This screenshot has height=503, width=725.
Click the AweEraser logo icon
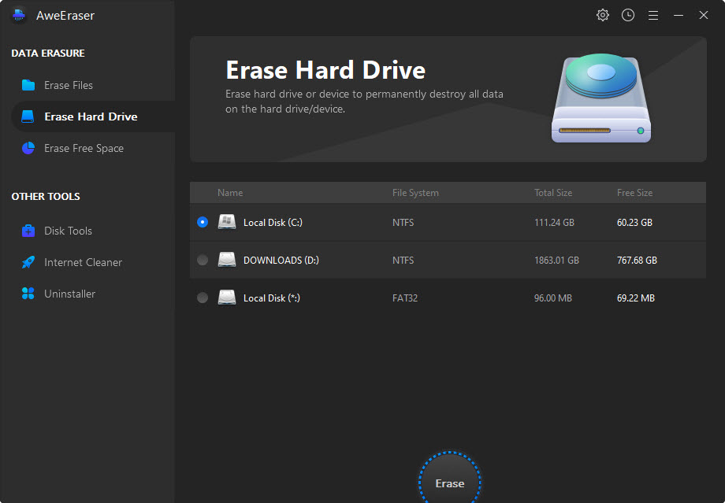pyautogui.click(x=19, y=15)
